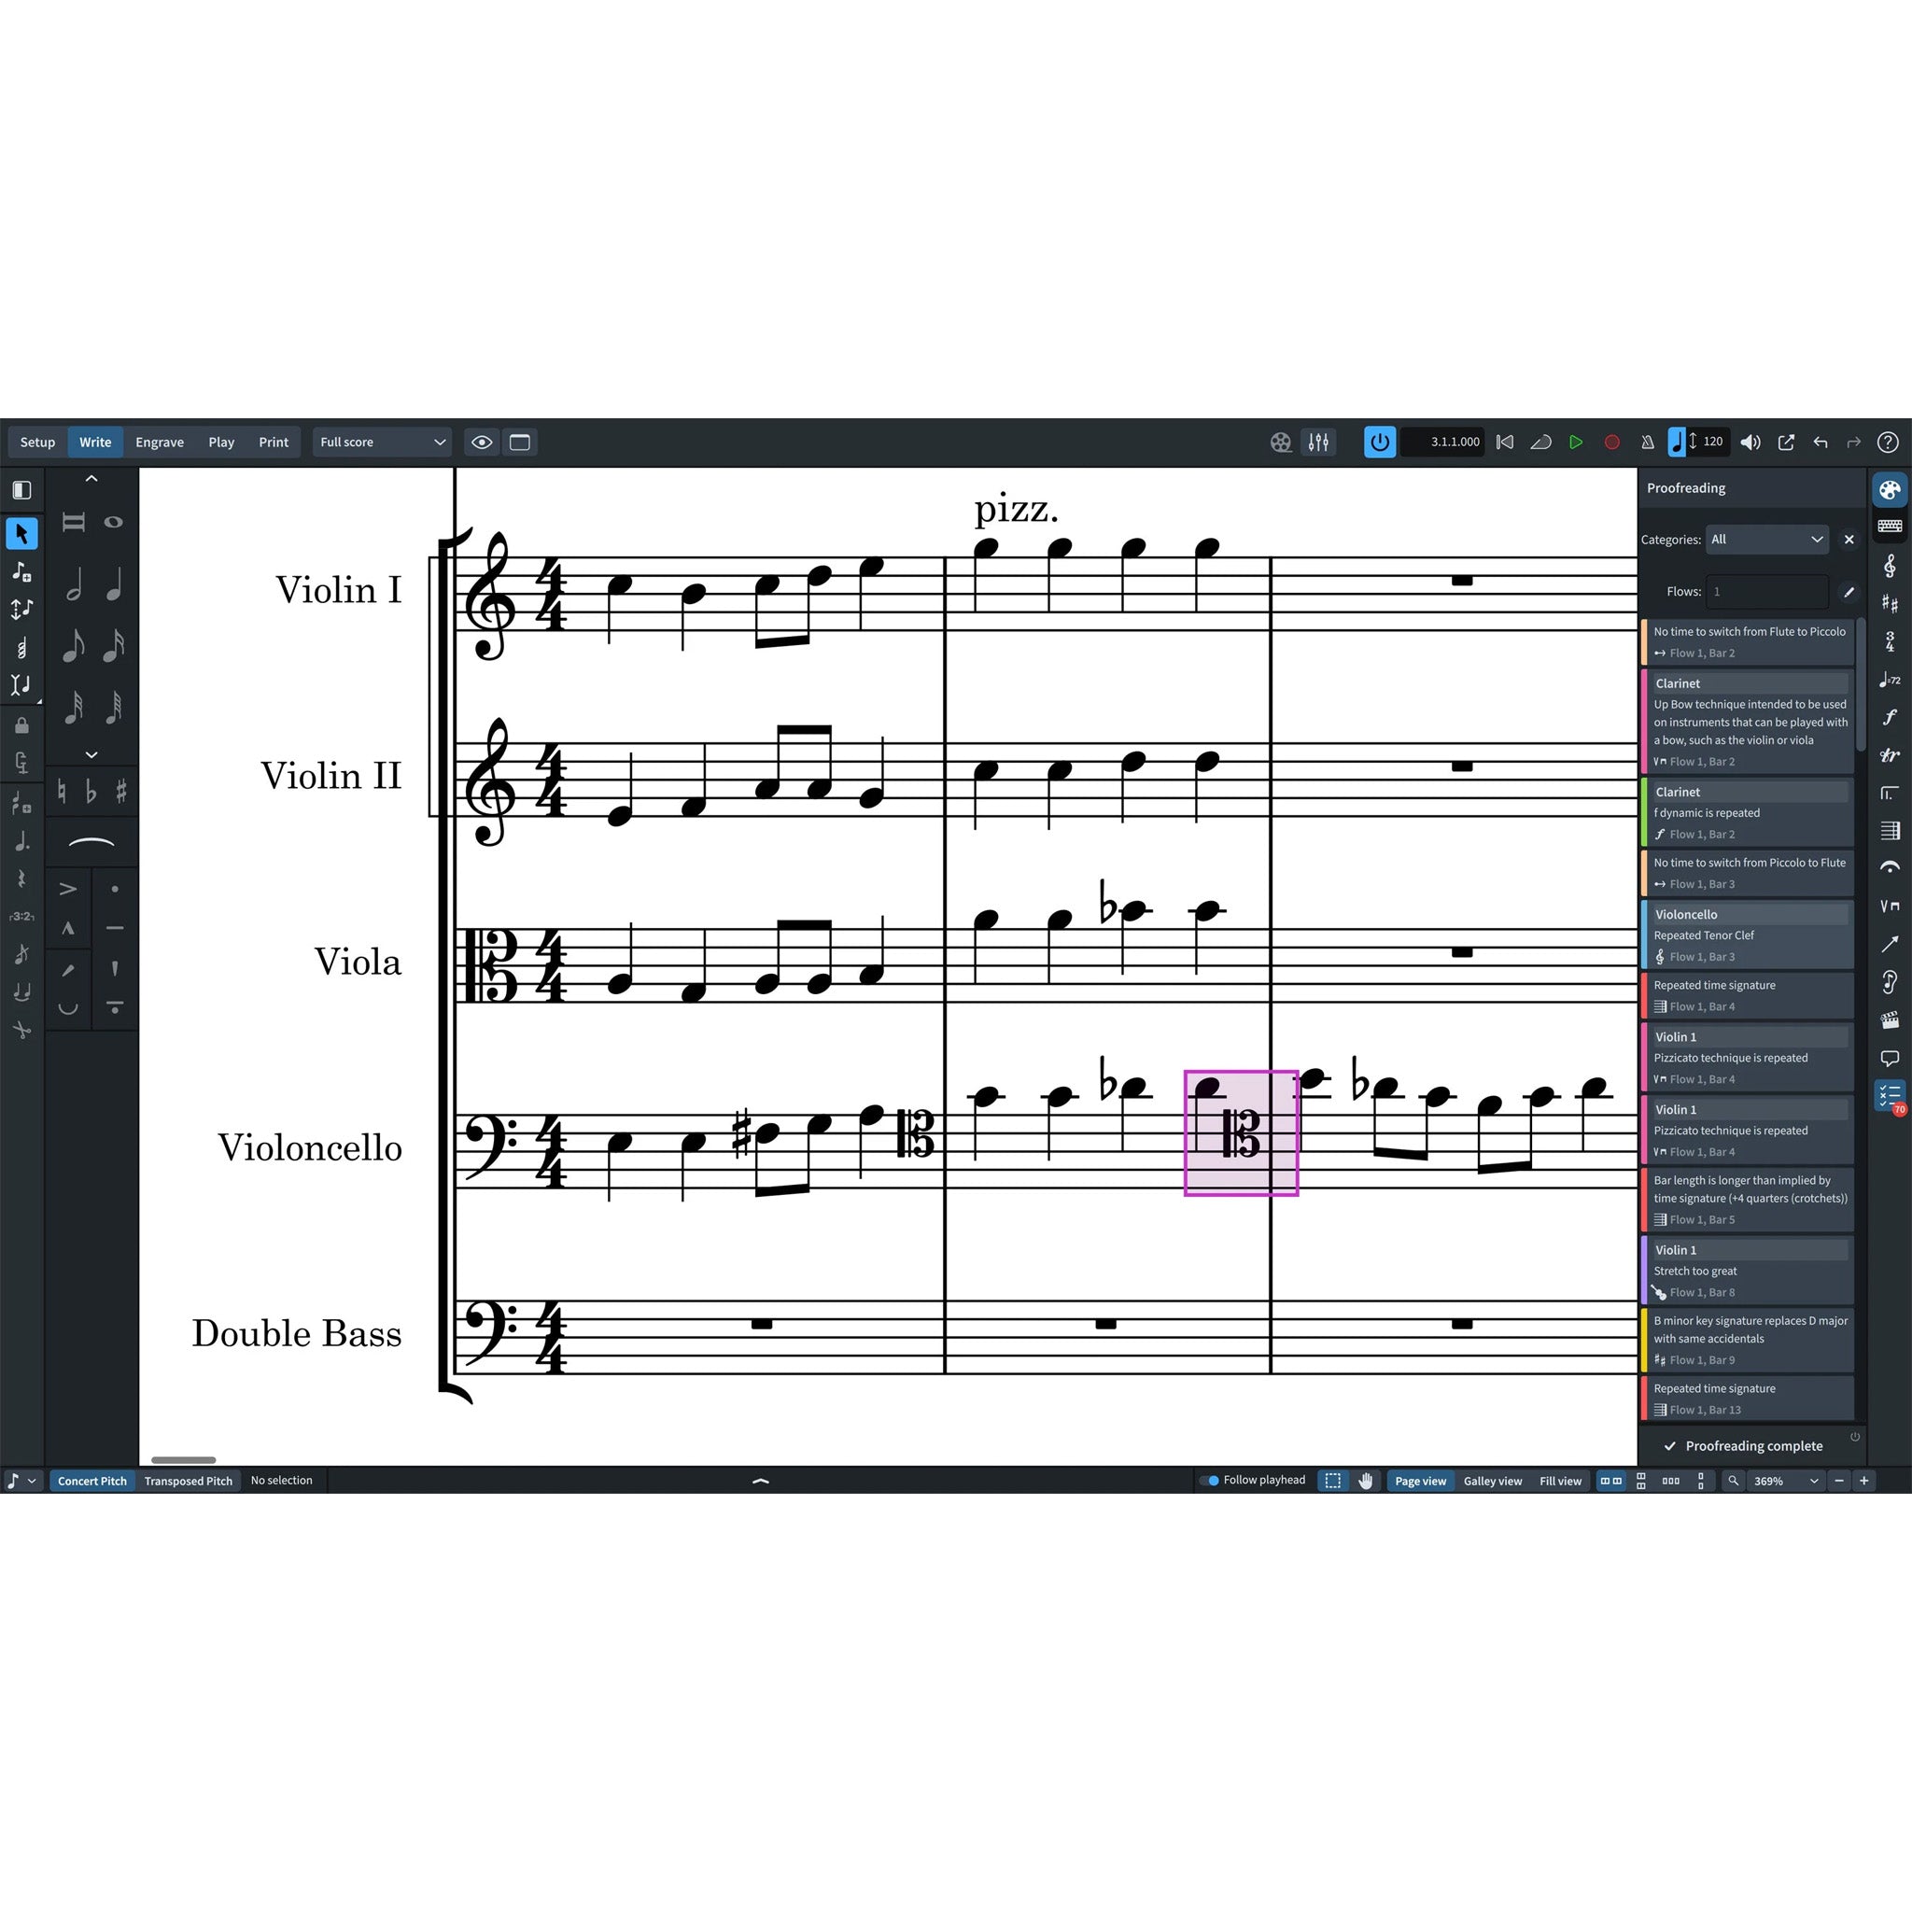This screenshot has width=1912, height=1912.
Task: Open the Categories dropdown in Proofreading panel
Action: click(1767, 540)
